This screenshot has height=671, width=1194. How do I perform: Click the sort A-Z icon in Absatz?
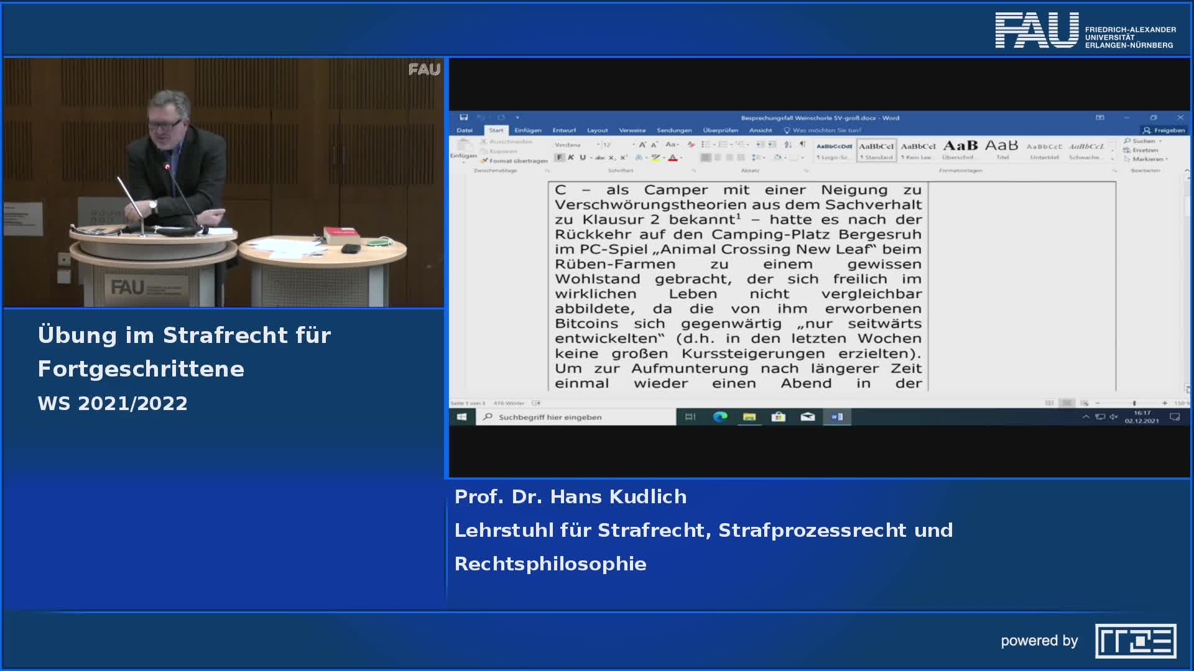coord(788,144)
